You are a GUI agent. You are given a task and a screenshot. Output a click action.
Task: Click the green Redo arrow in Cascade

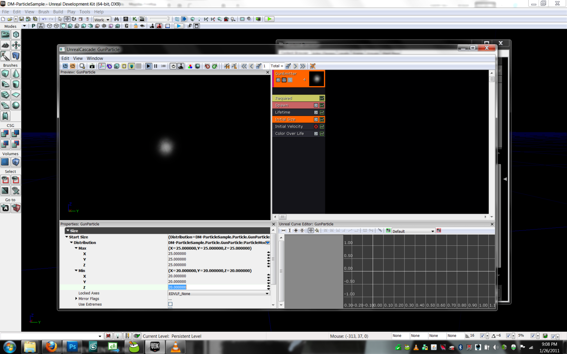[x=215, y=66]
